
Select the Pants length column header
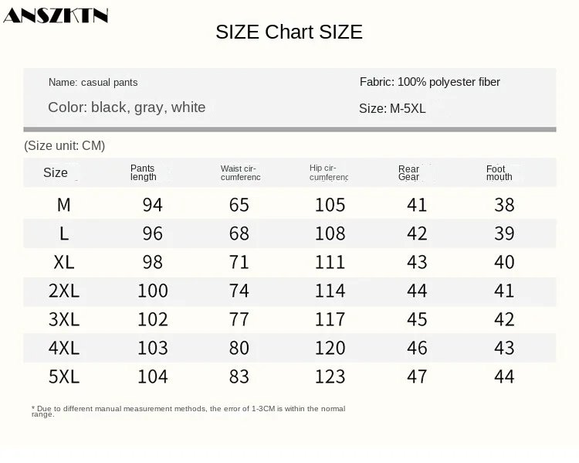click(144, 172)
